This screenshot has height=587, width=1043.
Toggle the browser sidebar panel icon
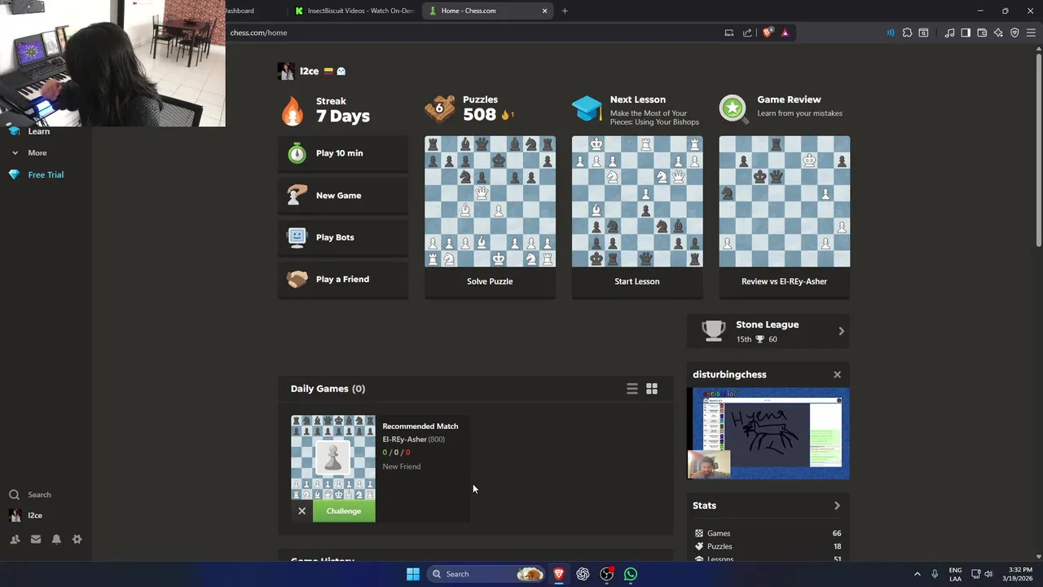tap(966, 33)
